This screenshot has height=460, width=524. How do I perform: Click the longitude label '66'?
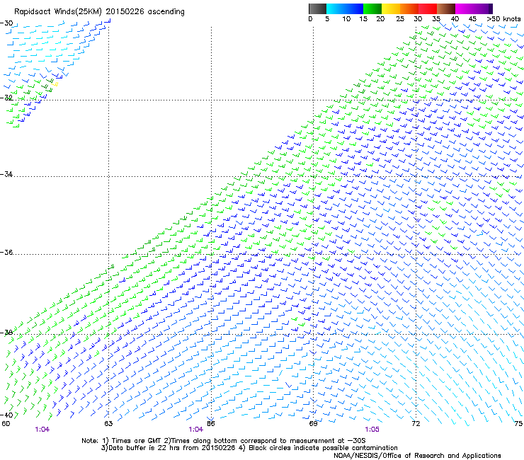211,424
